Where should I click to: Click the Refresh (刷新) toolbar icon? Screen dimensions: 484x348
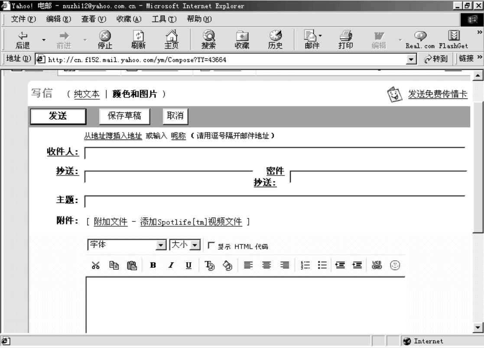pyautogui.click(x=138, y=40)
